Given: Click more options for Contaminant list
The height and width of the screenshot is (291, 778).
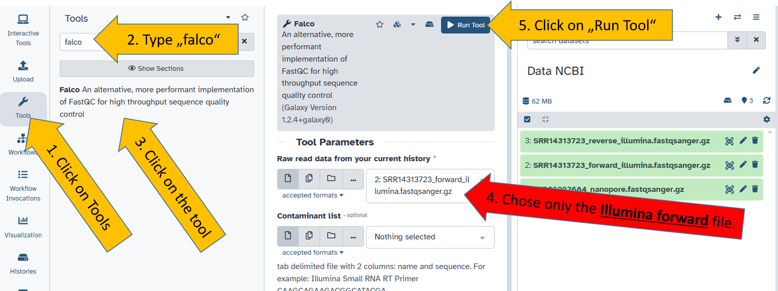Looking at the screenshot, I should 353,237.
